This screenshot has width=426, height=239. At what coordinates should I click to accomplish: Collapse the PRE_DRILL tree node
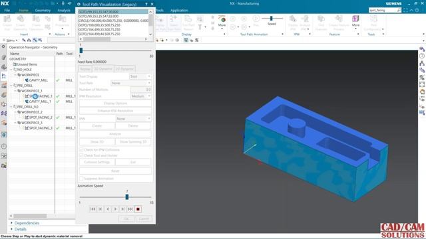(11, 86)
